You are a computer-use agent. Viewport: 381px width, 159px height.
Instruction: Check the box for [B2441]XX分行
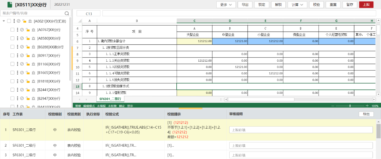tap(12, 90)
